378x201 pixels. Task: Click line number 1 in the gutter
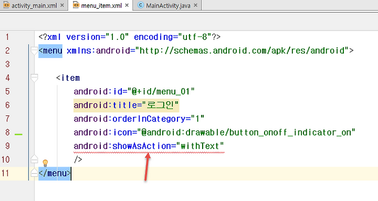tap(7, 37)
